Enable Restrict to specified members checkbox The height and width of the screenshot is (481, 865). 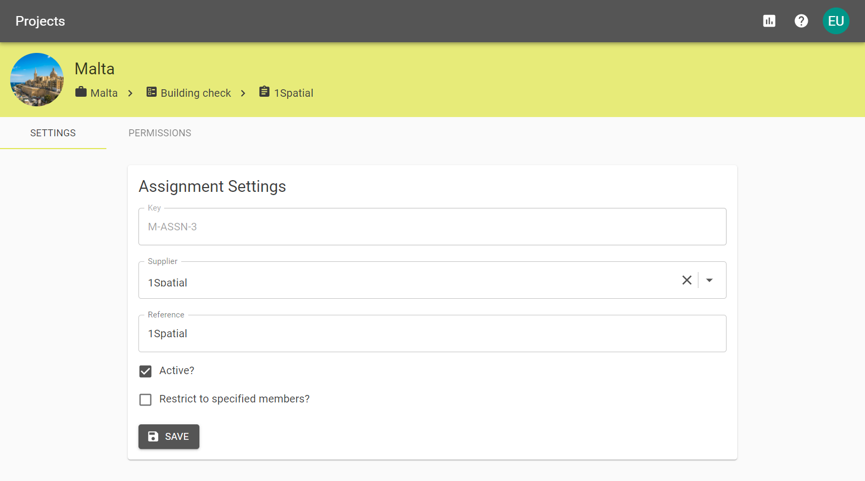[145, 400]
